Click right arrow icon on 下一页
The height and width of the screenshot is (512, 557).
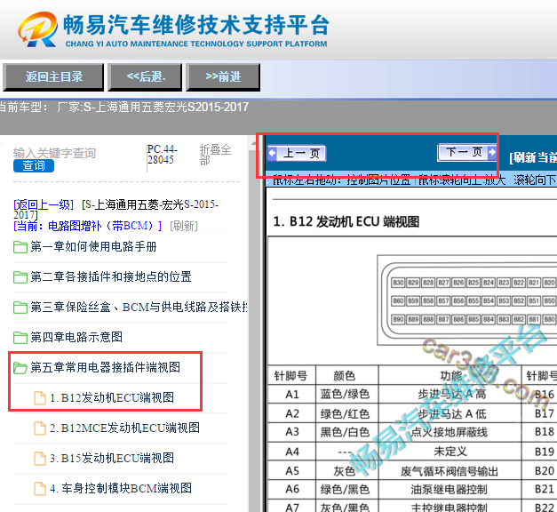492,152
